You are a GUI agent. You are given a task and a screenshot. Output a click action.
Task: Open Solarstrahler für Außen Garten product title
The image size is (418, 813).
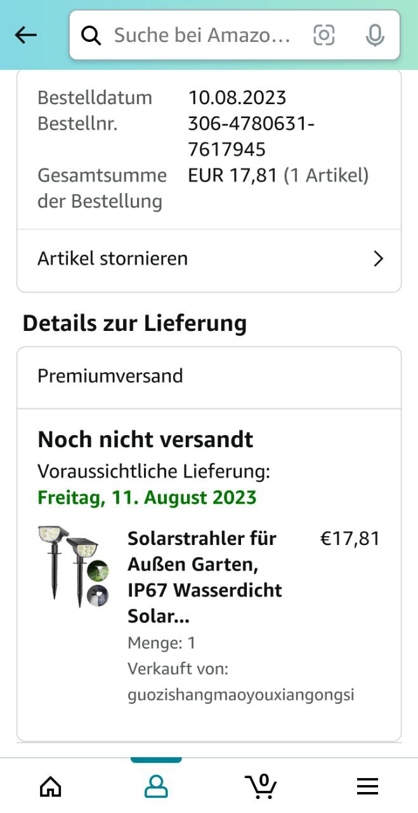click(x=205, y=577)
